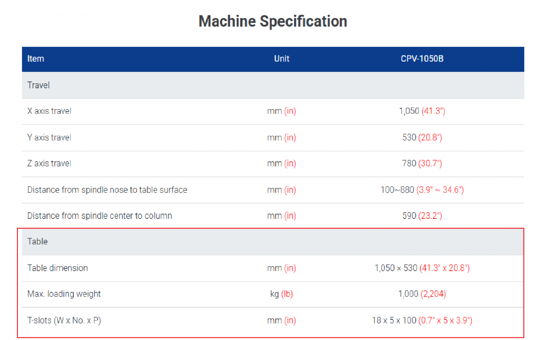Select the 18 x 5 x 100 T-slots value
Screen dimensions: 540x340
[x=422, y=320]
